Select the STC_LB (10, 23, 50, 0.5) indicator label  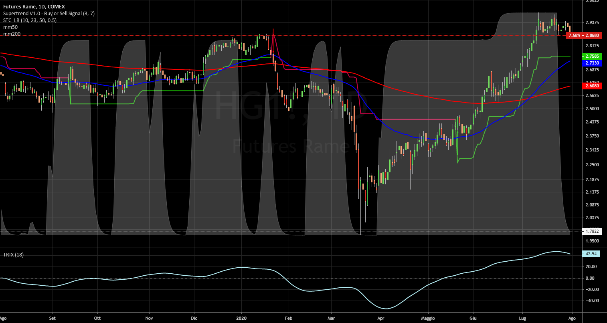(x=30, y=20)
